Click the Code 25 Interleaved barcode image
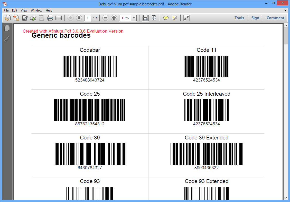The image size is (290, 202). coord(207,110)
